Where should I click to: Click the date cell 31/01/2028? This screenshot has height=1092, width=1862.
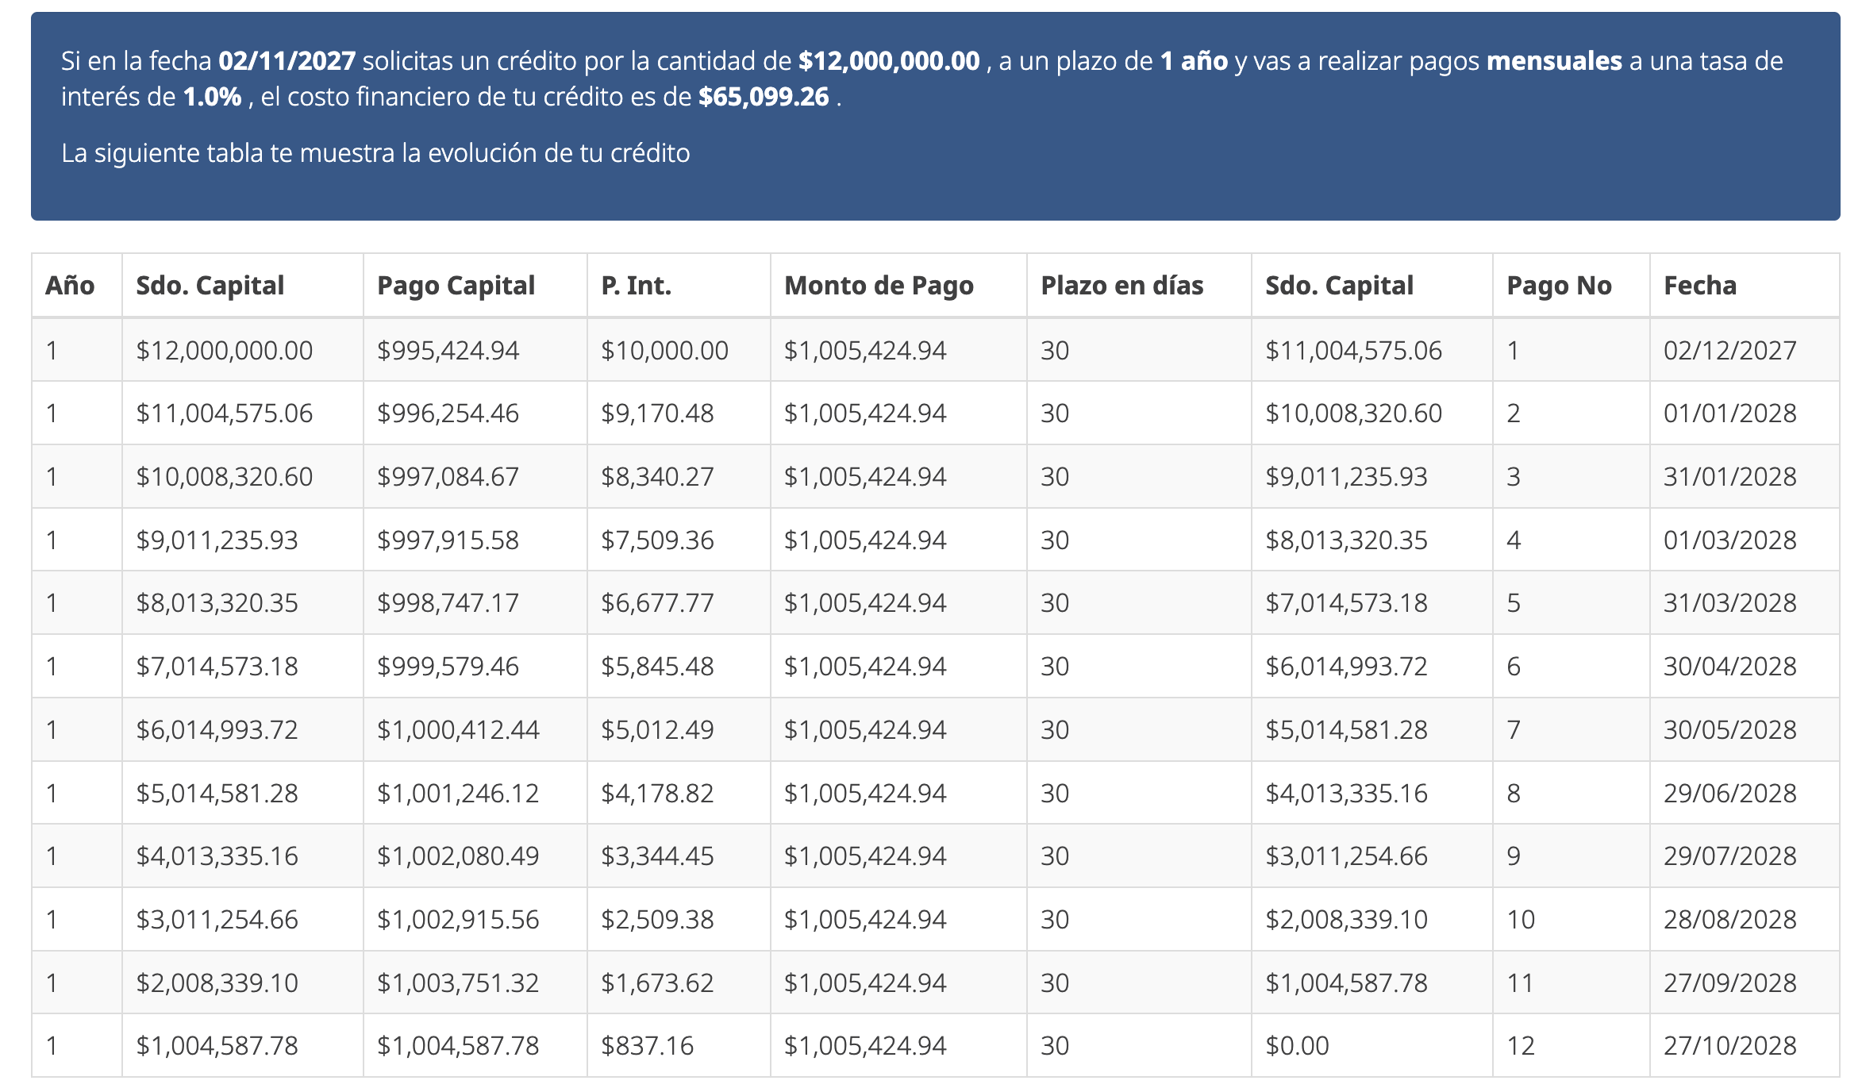click(1745, 476)
